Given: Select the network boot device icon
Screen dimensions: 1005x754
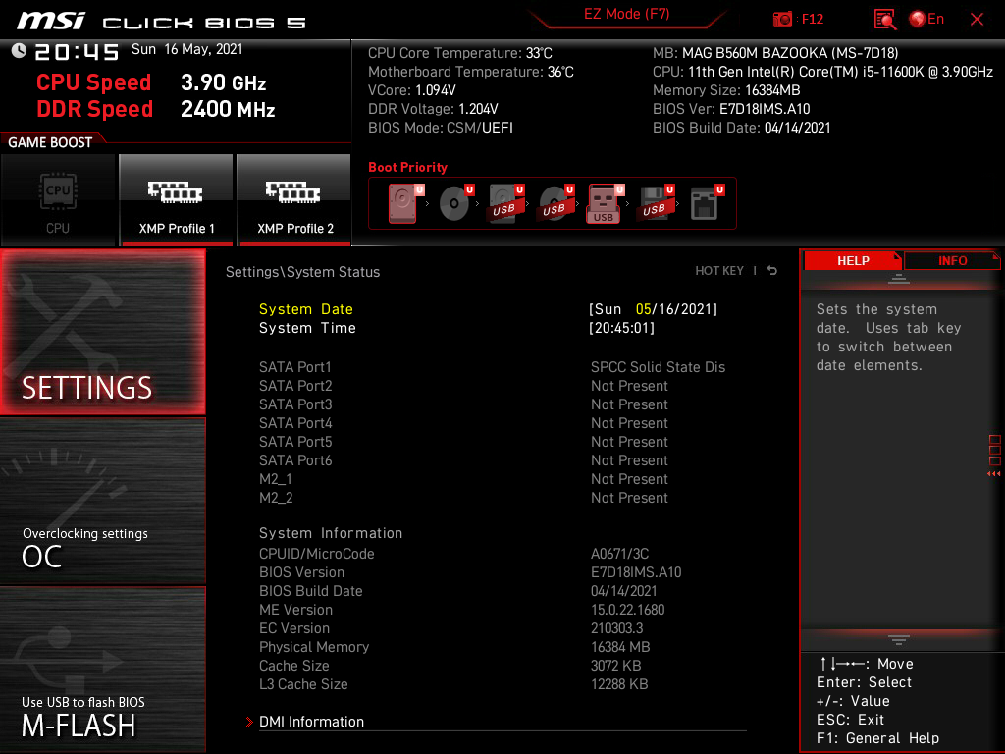Looking at the screenshot, I should (707, 203).
